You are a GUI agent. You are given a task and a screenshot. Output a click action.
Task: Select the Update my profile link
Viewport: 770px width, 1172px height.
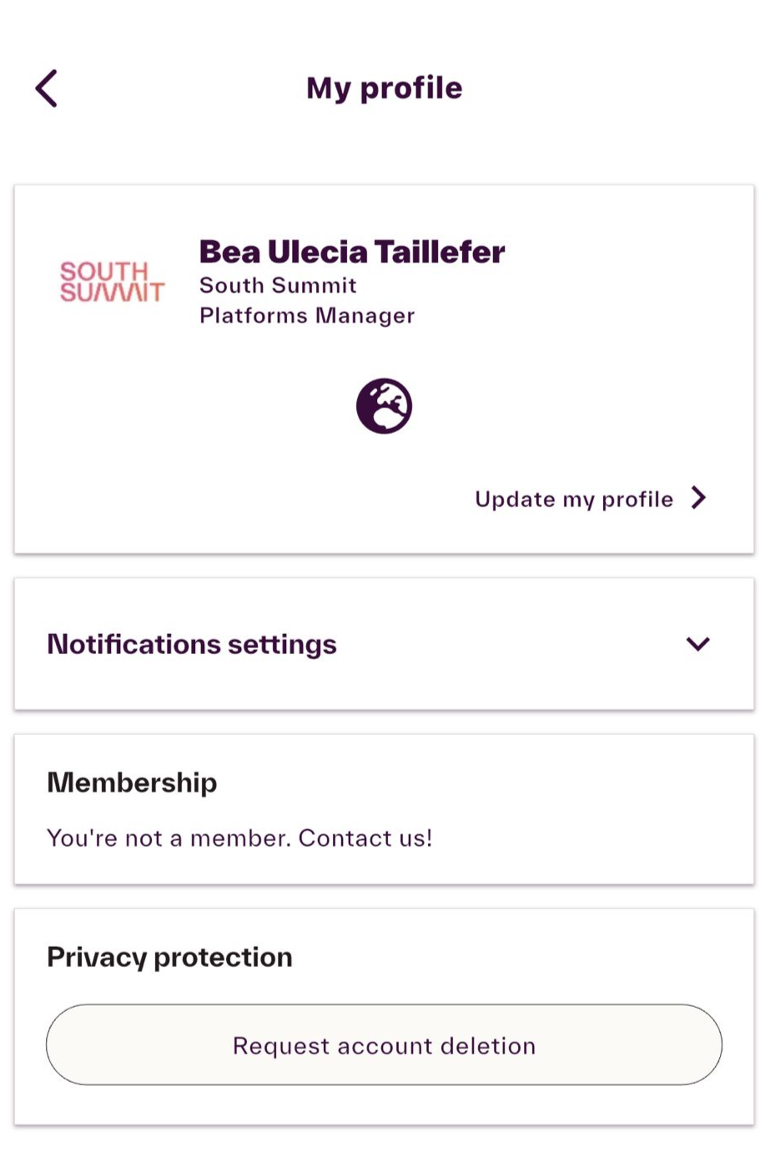[573, 499]
